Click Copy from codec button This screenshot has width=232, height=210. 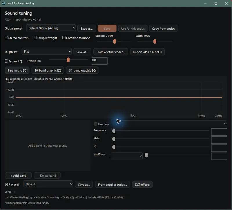[x=163, y=29]
